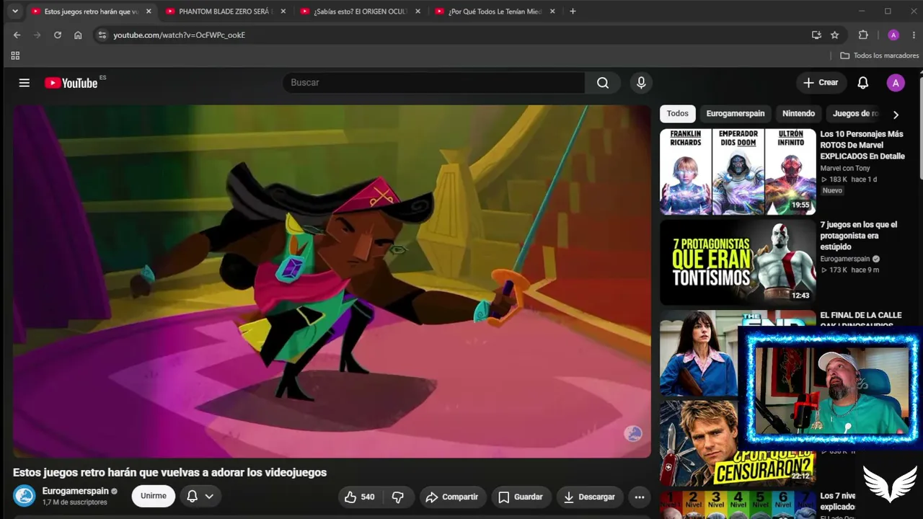The height and width of the screenshot is (519, 923).
Task: Go back with the browser back arrow
Action: [17, 35]
